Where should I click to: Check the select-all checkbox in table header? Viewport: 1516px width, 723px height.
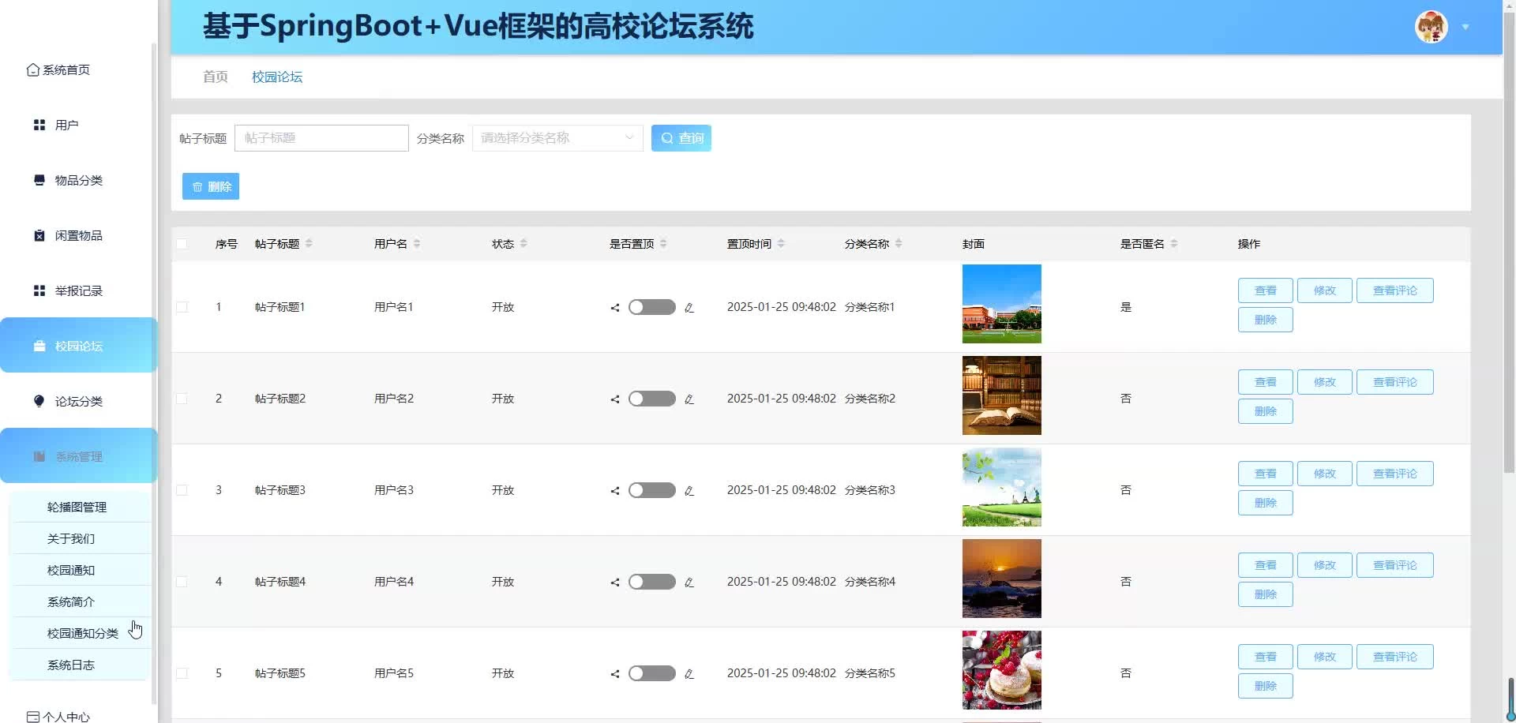pyautogui.click(x=182, y=244)
